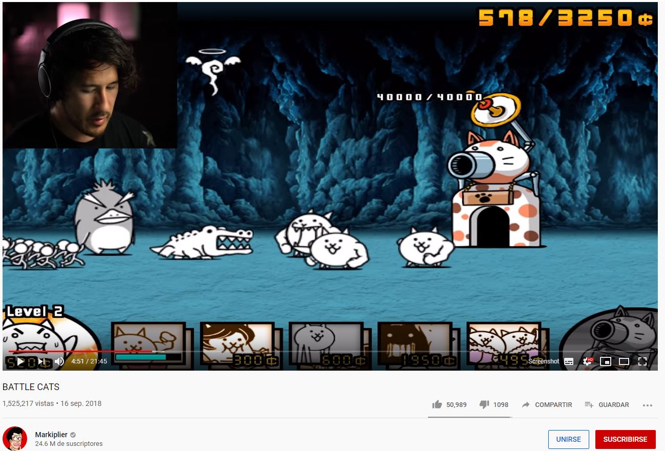Image resolution: width=665 pixels, height=451 pixels.
Task: Click the 16 sep. 2018 upload date
Action: click(x=81, y=403)
